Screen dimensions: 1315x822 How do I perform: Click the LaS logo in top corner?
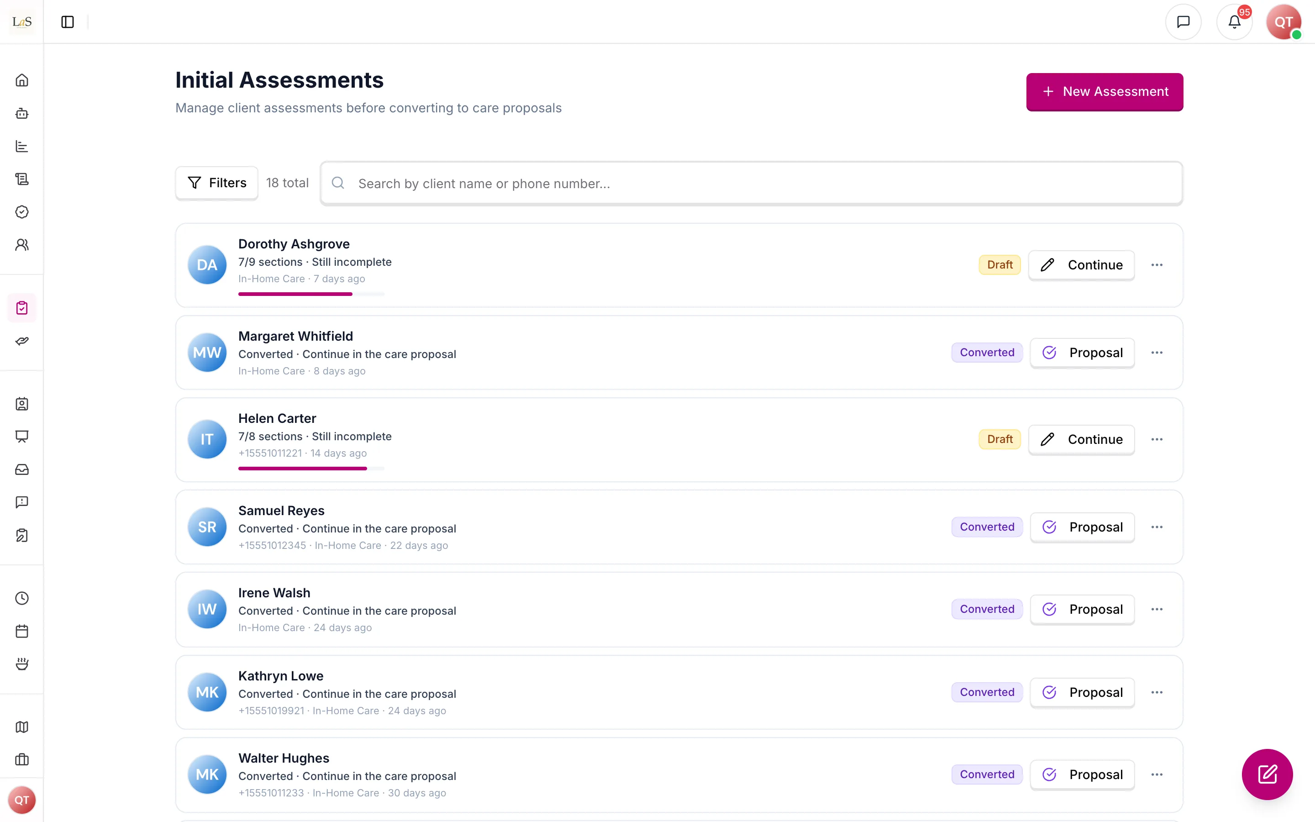pos(22,22)
